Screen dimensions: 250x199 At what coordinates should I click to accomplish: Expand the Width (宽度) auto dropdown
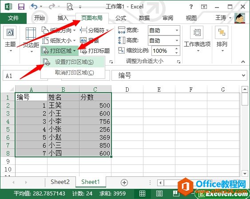tap(177, 30)
